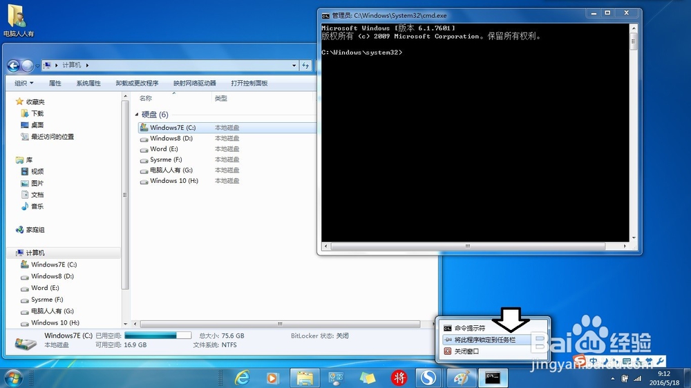
Task: Click the Windows Explorer taskbar icon
Action: [x=305, y=378]
